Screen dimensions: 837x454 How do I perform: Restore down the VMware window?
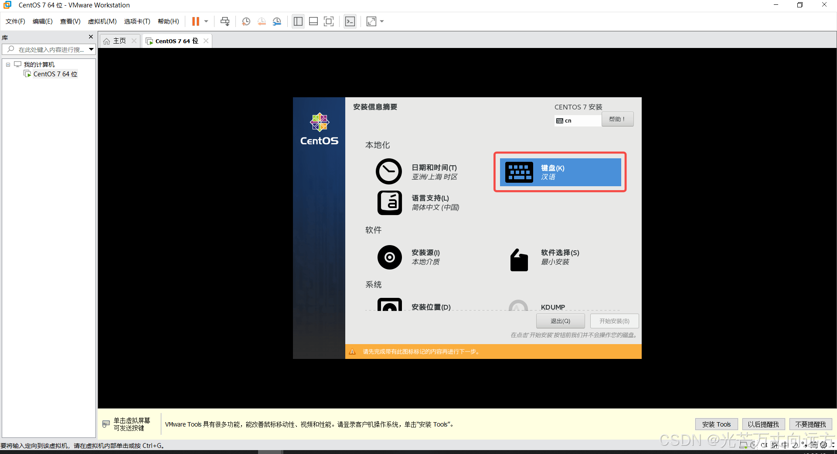click(800, 5)
